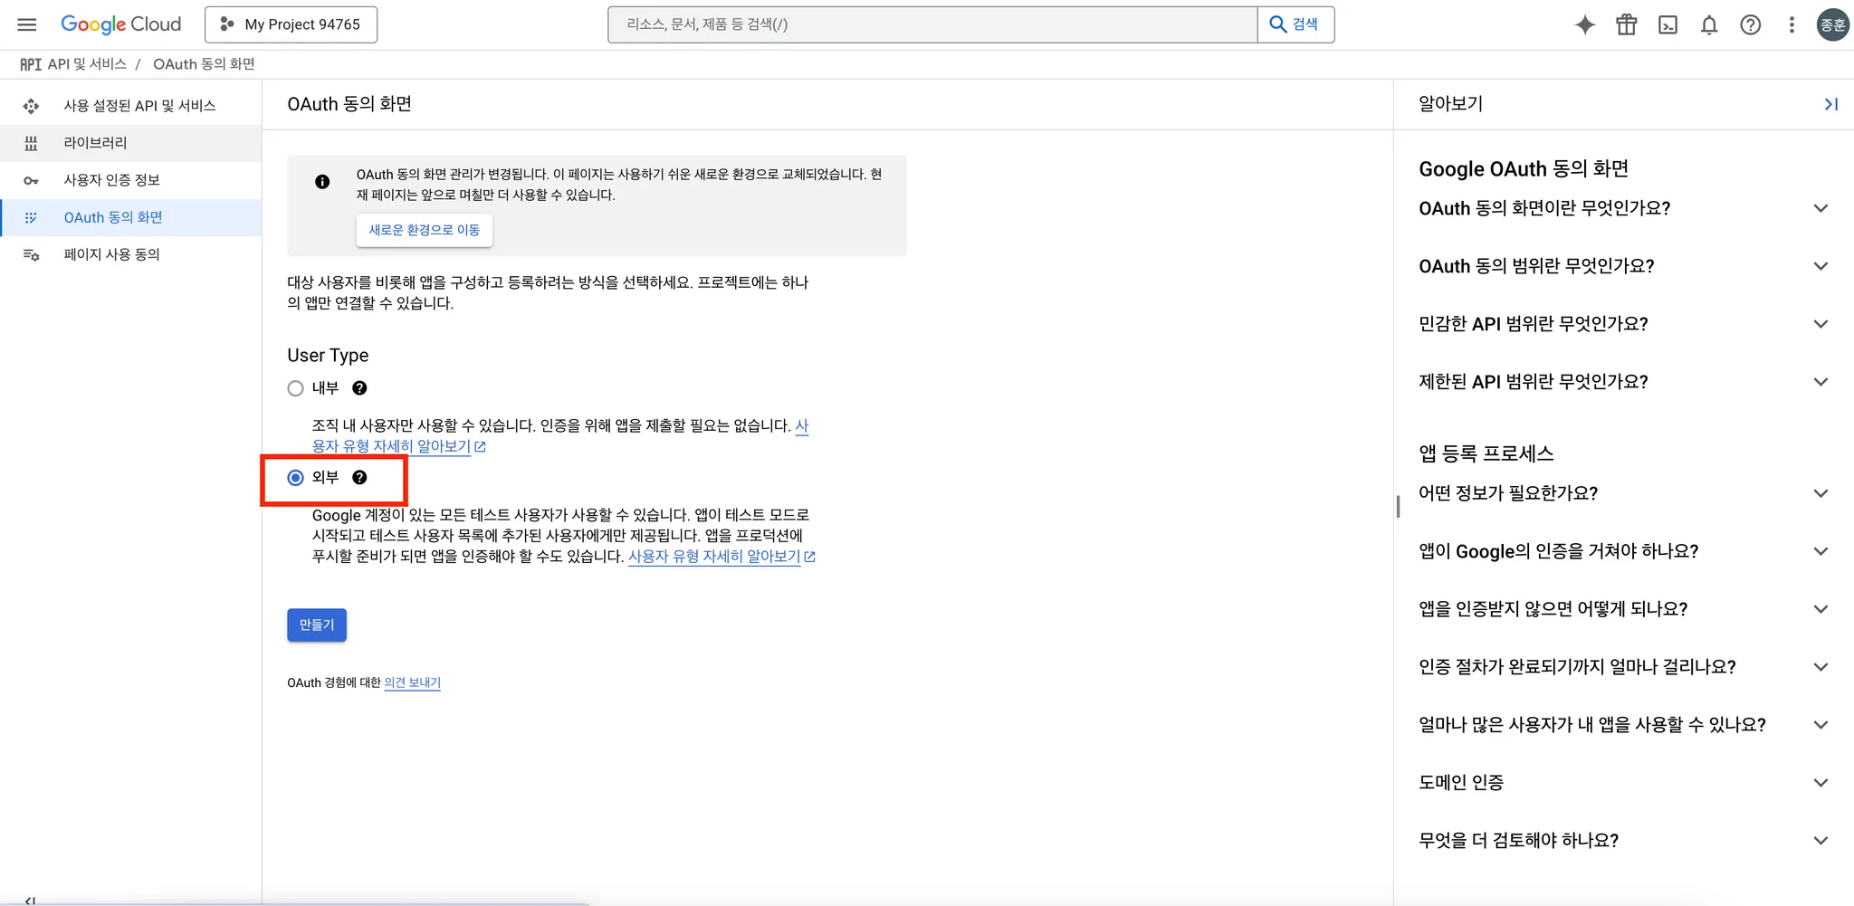The width and height of the screenshot is (1854, 906).
Task: Expand 무엇을 더 검토해야 하나요?
Action: (x=1624, y=841)
